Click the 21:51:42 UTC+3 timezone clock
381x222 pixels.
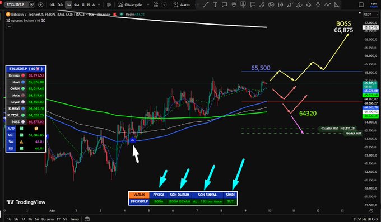point(365,219)
